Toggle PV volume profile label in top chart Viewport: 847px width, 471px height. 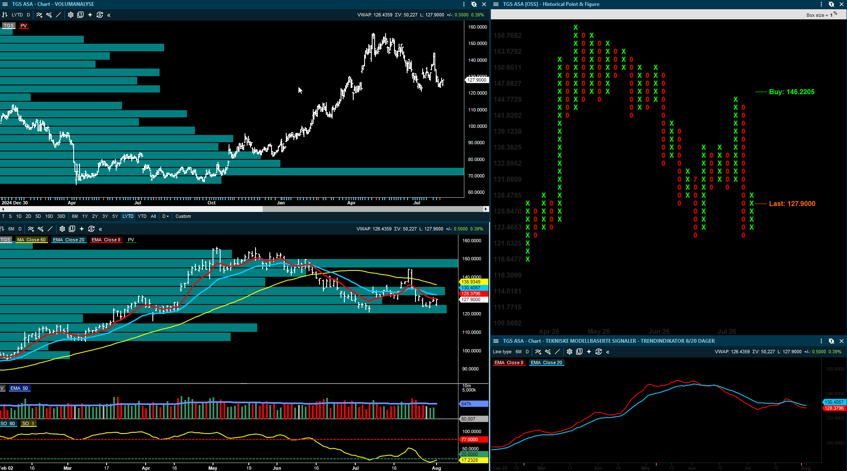click(24, 26)
